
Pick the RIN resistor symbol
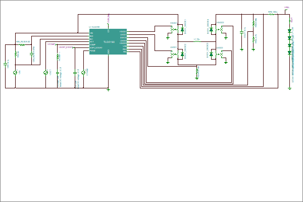(x=16, y=54)
